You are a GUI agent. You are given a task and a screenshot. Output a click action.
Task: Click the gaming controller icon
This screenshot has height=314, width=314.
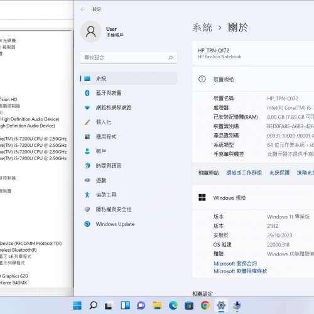point(87,180)
